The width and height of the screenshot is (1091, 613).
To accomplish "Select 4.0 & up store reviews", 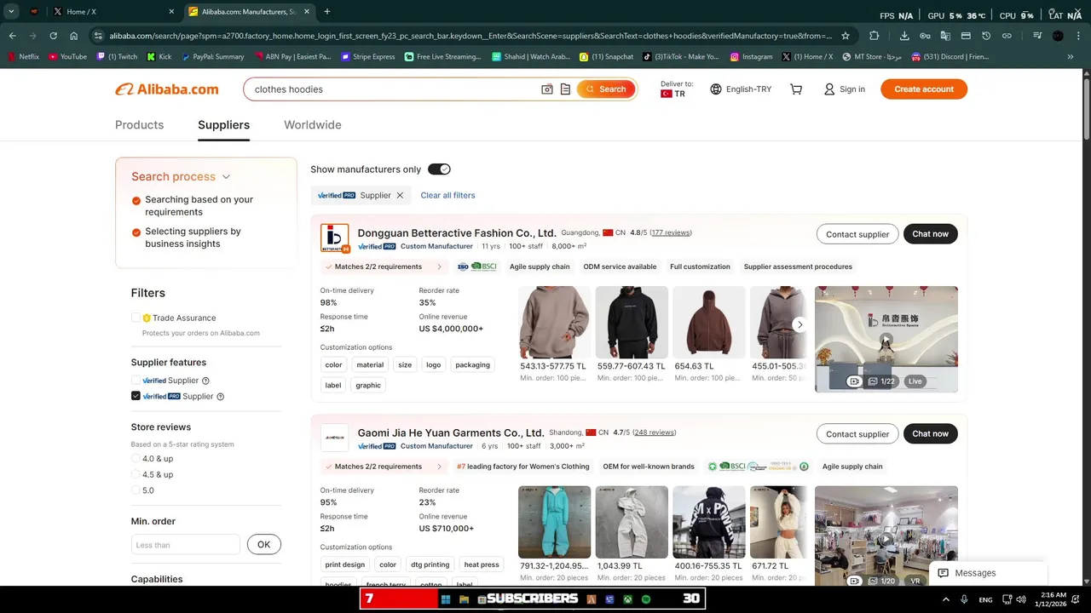I will click(136, 459).
